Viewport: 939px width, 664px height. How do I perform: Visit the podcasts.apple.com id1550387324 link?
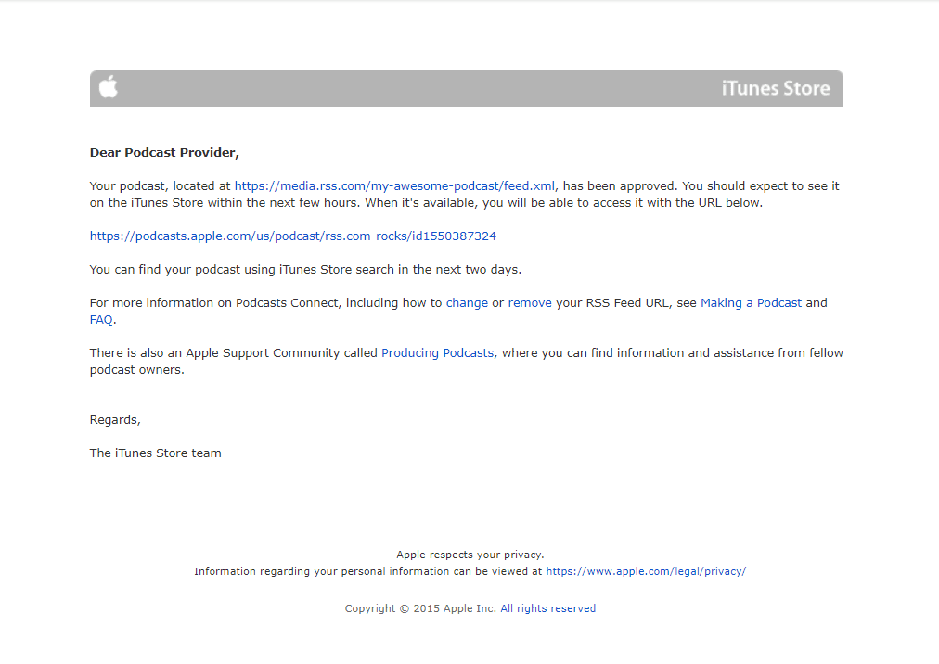coord(292,236)
